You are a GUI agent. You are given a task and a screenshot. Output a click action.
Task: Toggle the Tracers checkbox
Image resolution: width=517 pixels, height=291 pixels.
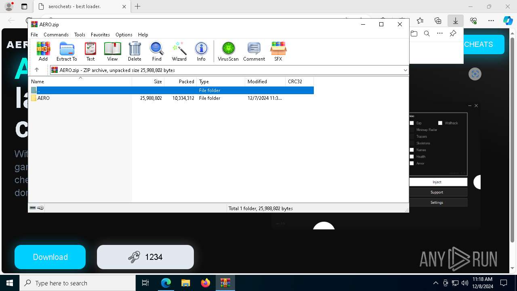(412, 137)
